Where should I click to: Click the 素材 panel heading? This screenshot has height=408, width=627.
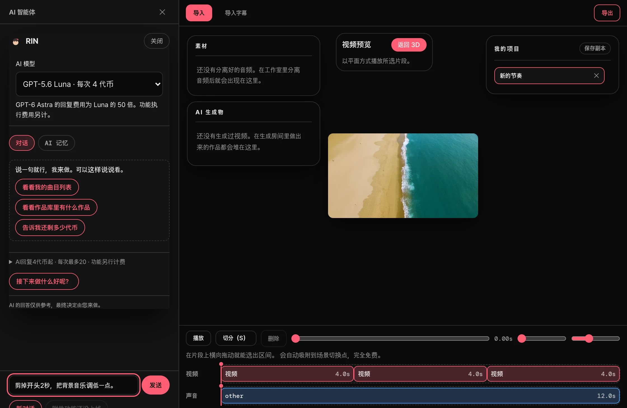pos(201,46)
